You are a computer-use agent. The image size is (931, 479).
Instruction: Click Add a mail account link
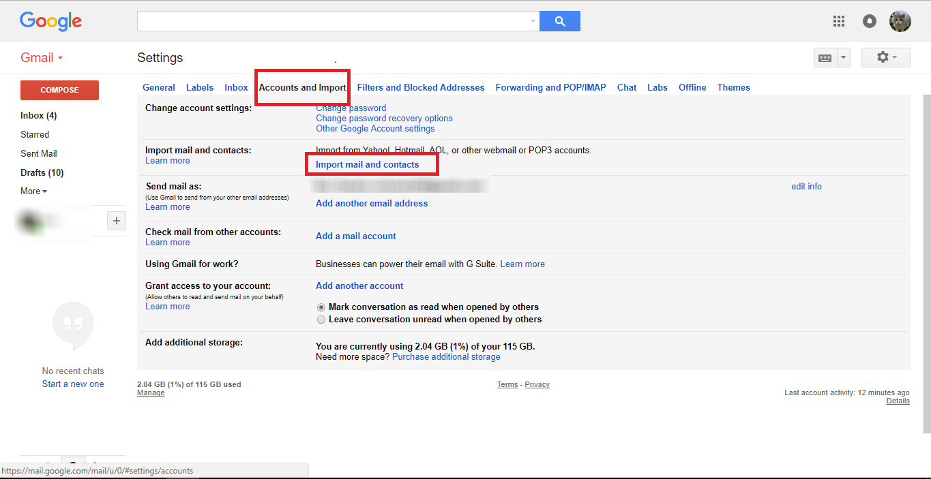(x=355, y=236)
